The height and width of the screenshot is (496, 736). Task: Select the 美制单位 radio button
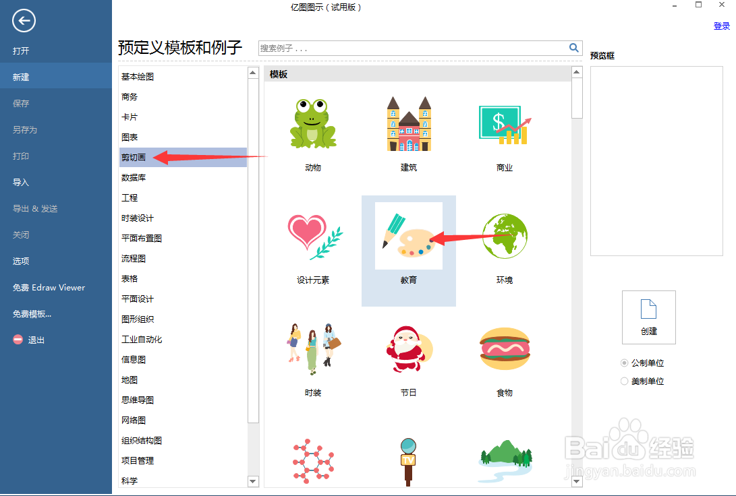coord(624,381)
